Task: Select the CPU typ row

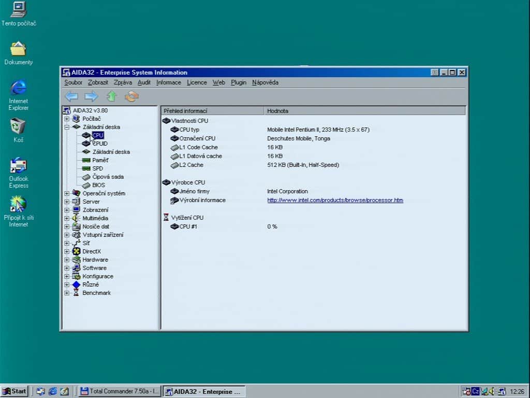Action: click(x=314, y=130)
